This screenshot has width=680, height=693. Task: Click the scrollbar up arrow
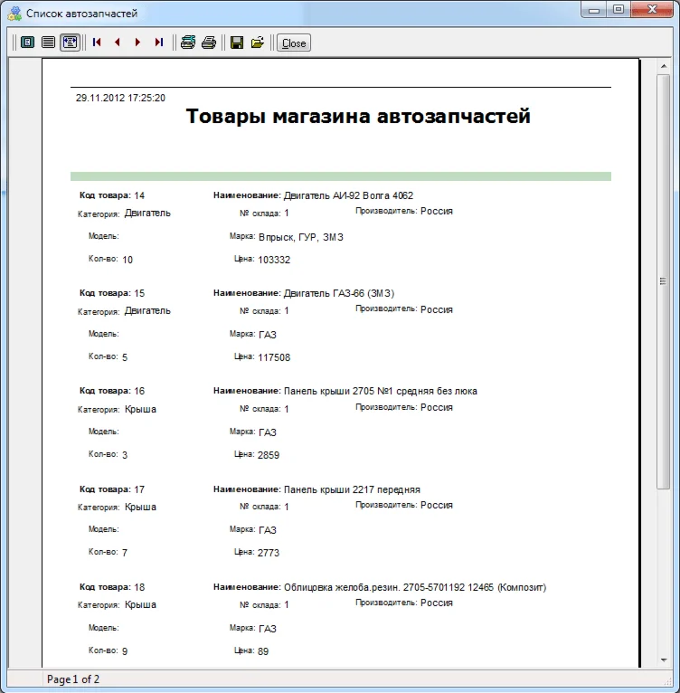[663, 66]
